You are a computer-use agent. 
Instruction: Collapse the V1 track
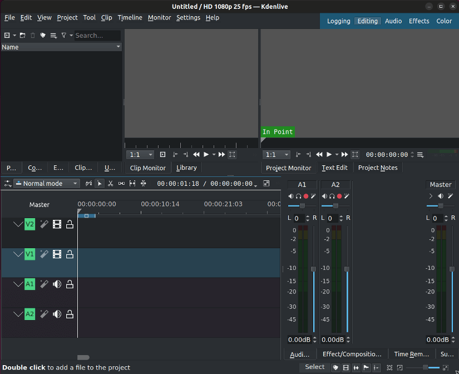point(18,254)
